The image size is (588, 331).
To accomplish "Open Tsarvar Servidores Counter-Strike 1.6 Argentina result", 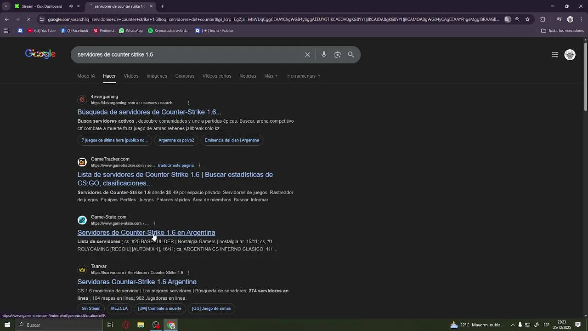I will pyautogui.click(x=137, y=282).
